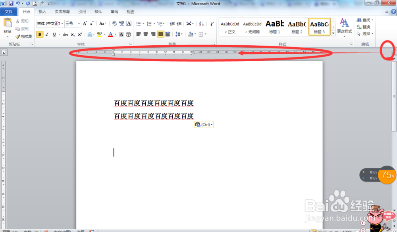Toggle Superscript formatting

coord(80,35)
